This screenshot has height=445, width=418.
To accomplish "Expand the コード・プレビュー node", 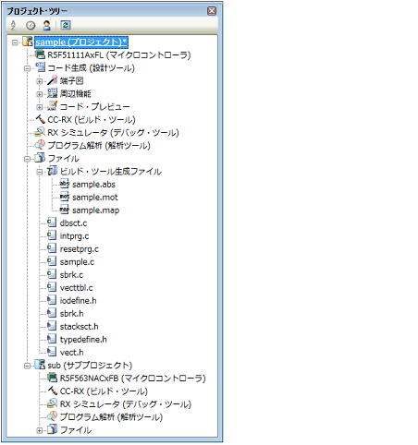I will (x=40, y=107).
